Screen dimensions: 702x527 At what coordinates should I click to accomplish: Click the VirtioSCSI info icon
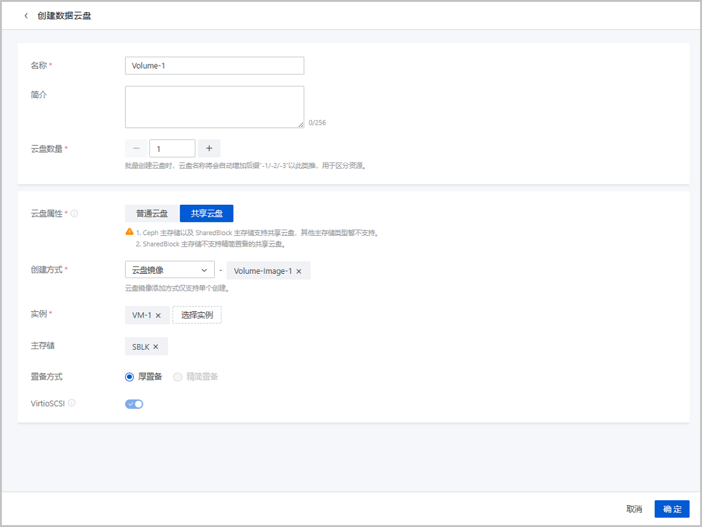point(72,403)
